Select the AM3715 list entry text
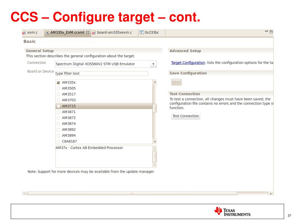This screenshot has width=295, height=221. click(69, 106)
